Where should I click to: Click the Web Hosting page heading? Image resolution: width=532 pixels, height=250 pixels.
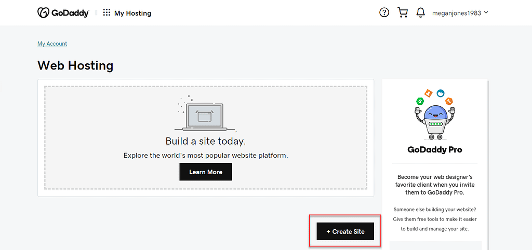(75, 65)
